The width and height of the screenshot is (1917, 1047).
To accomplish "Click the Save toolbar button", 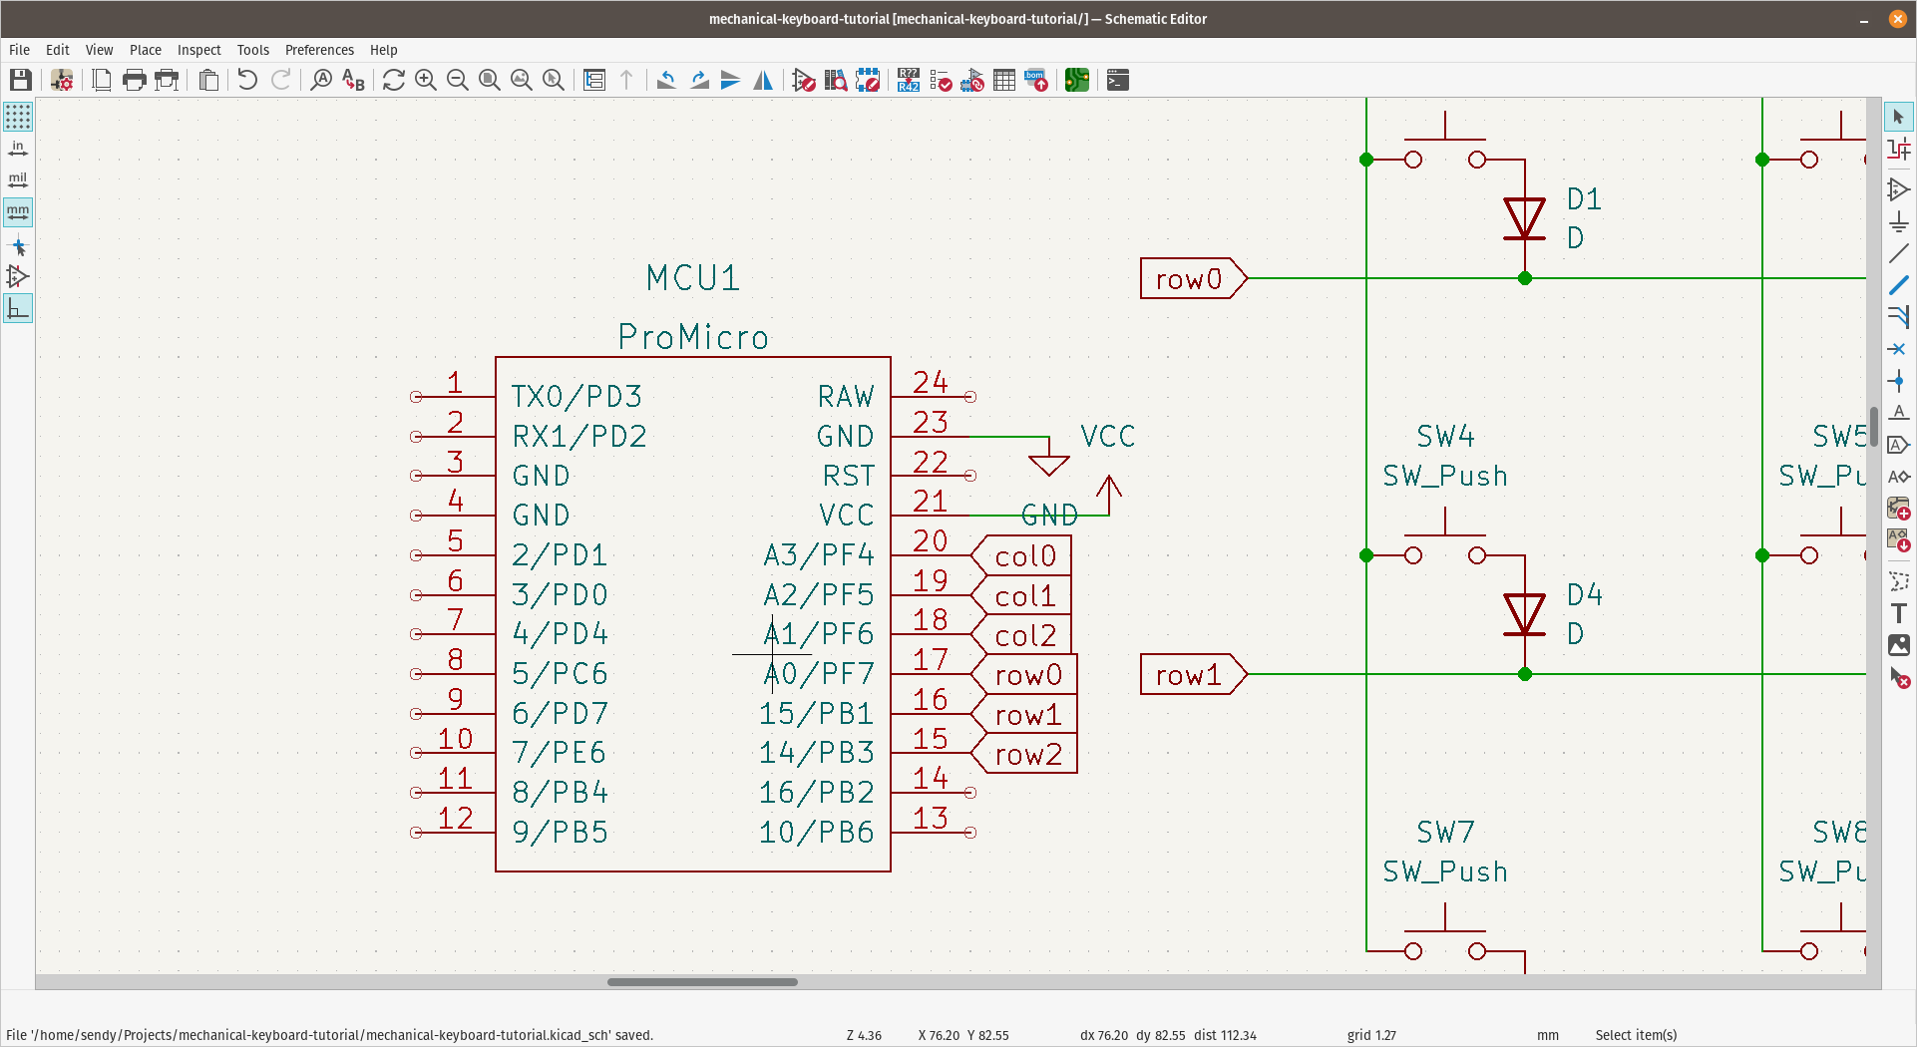I will coord(21,80).
